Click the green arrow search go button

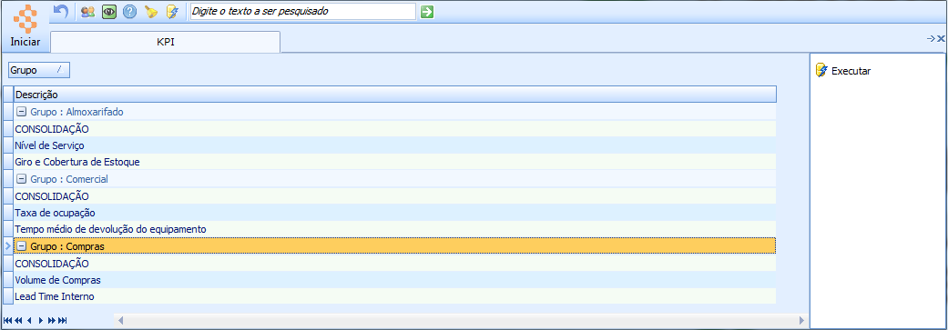coord(427,12)
